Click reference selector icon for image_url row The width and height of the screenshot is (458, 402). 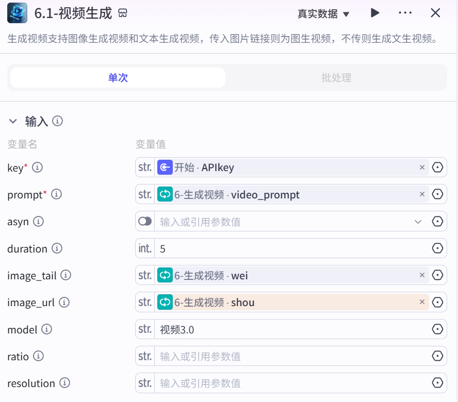[x=437, y=302]
